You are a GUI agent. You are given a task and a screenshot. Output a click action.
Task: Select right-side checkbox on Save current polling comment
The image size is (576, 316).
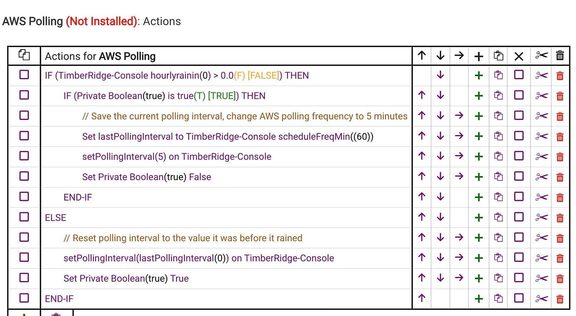[519, 115]
